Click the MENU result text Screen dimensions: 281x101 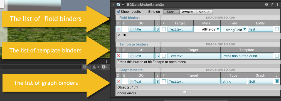tap(122, 36)
